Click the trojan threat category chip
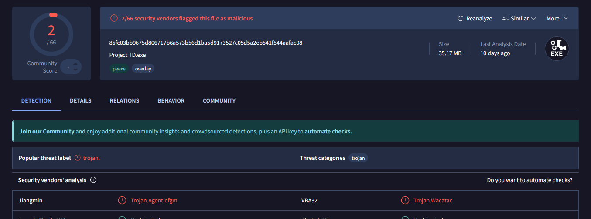 [x=358, y=158]
